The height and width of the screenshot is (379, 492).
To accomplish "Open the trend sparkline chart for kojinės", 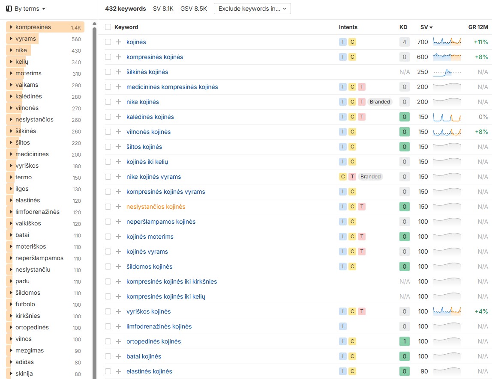I will coord(447,42).
